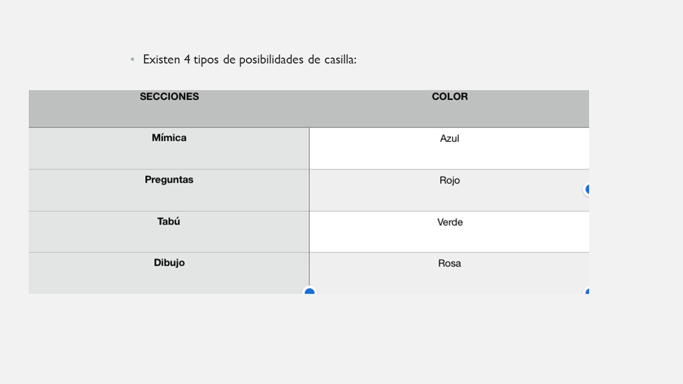This screenshot has height=384, width=683.
Task: Select the "Dibujo" section cell
Action: (169, 273)
